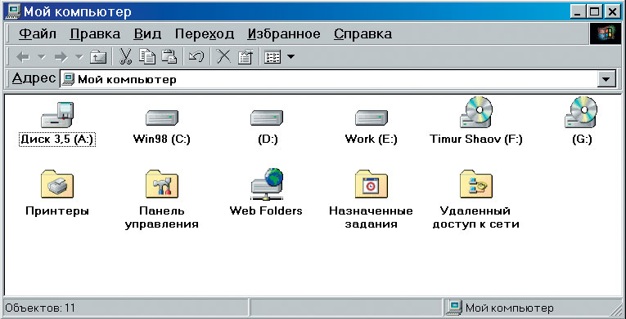This screenshot has height=319, width=626.
Task: Click the window resize grip corner
Action: tap(615, 309)
